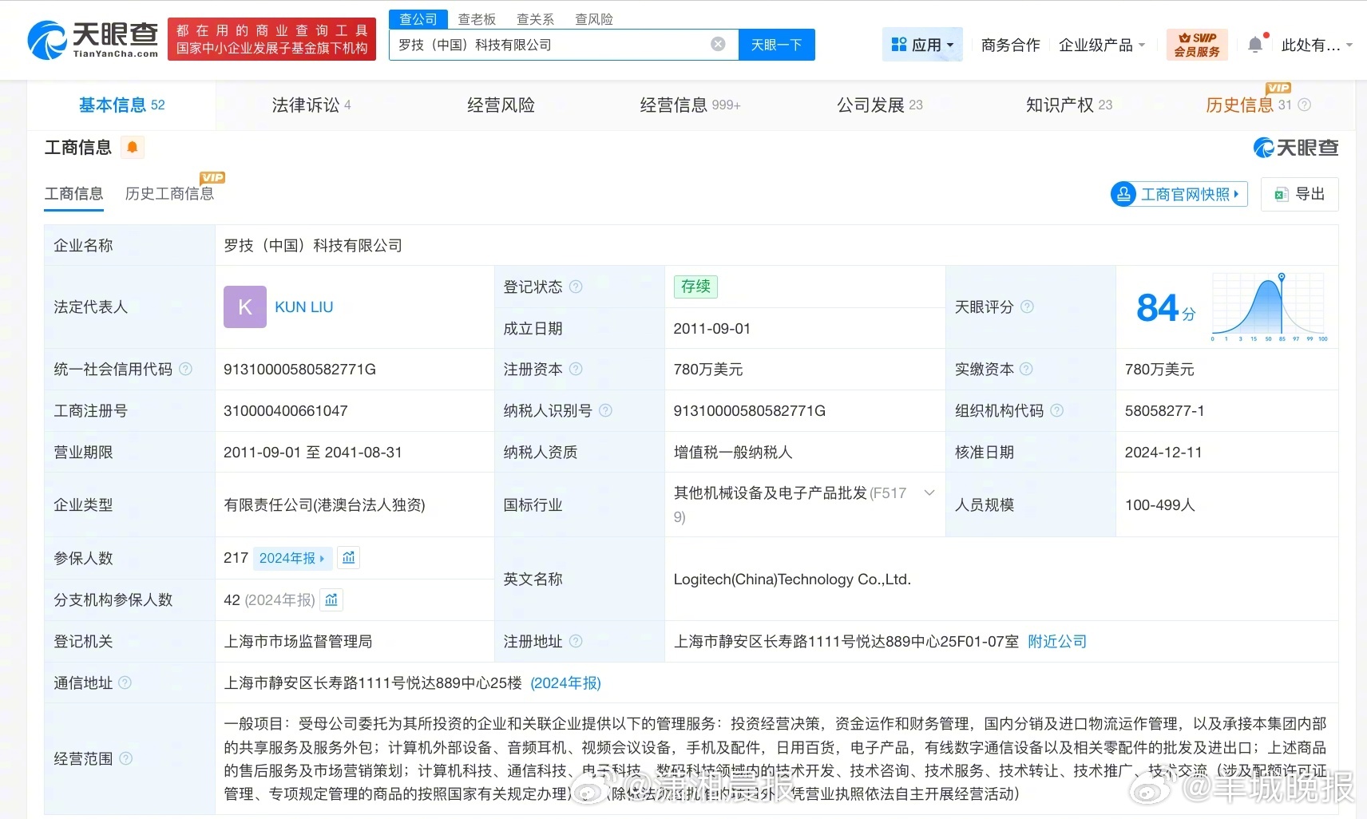The width and height of the screenshot is (1367, 819).
Task: Open legal representative KUN LIU's profile
Action: coord(303,307)
